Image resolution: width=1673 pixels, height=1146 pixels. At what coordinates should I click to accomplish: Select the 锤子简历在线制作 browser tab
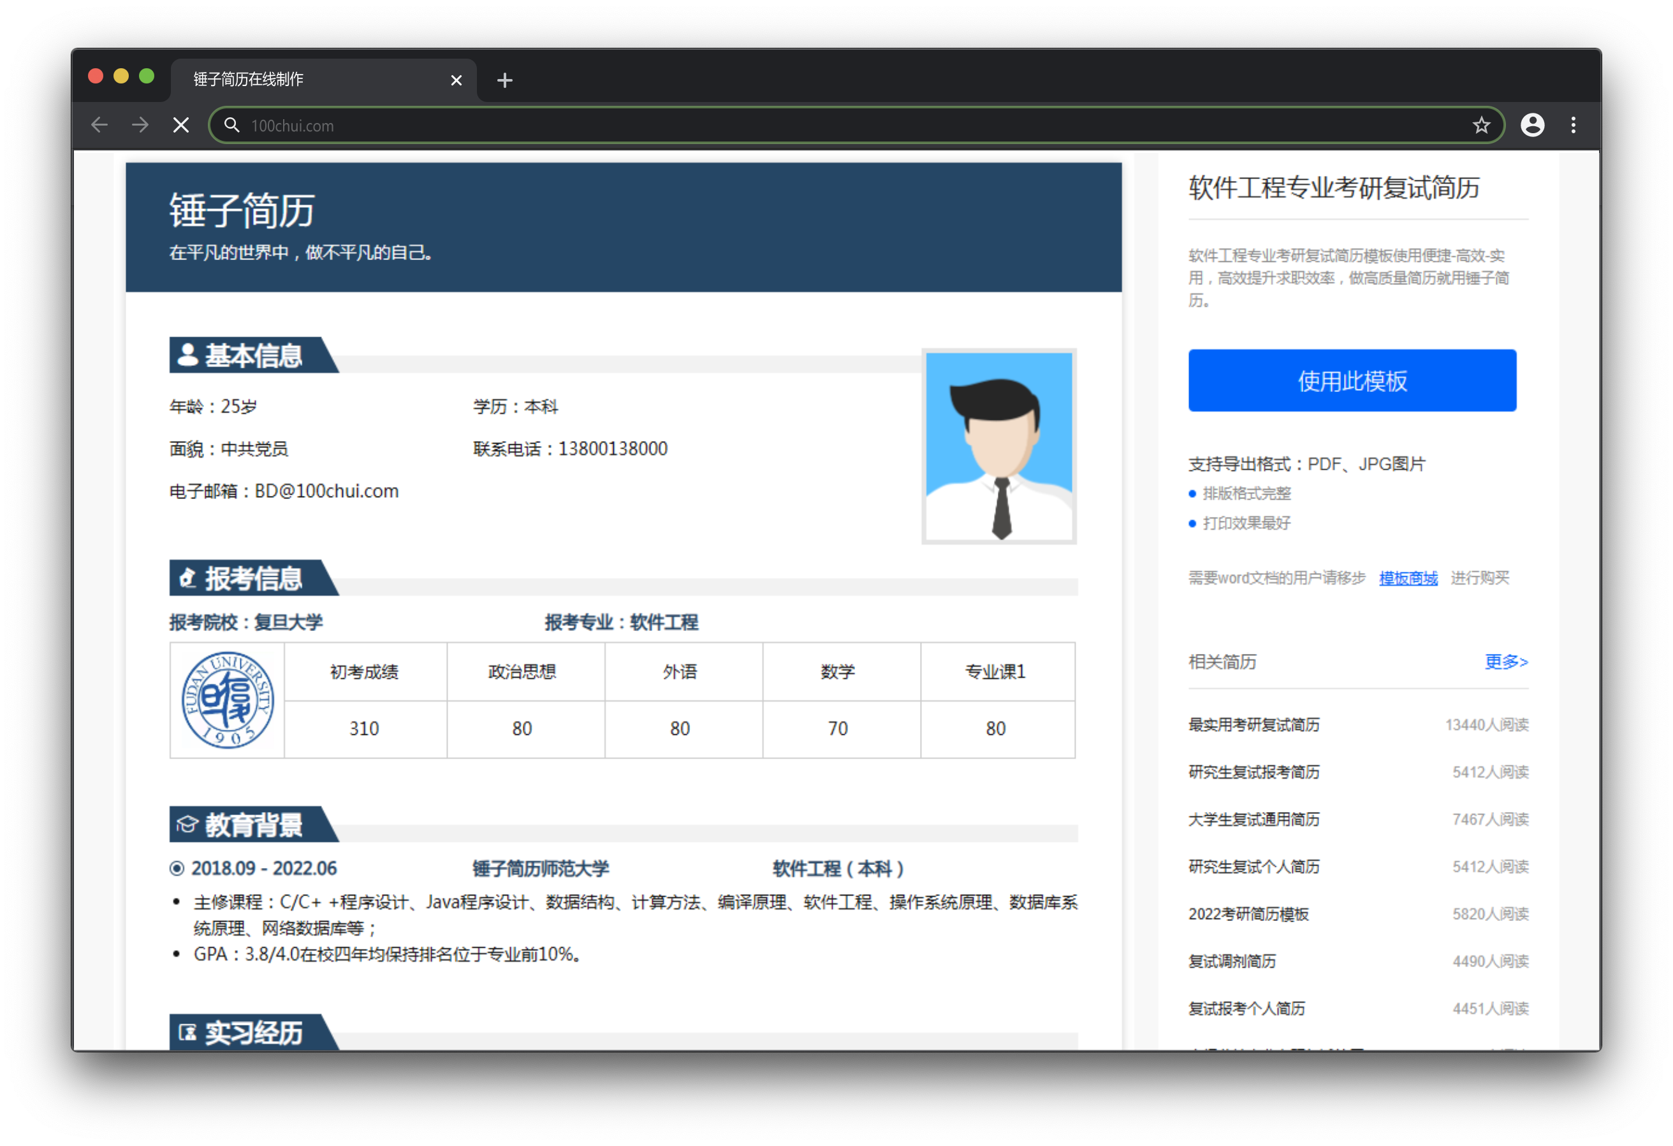click(323, 80)
